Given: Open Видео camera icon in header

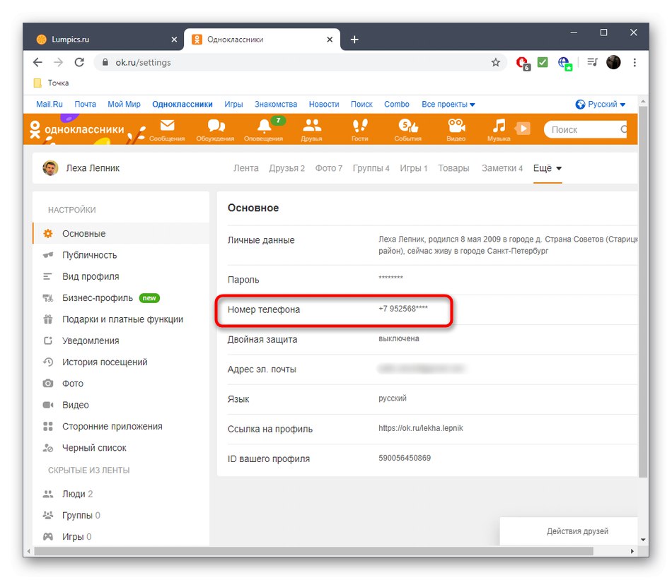Looking at the screenshot, I should click(456, 129).
